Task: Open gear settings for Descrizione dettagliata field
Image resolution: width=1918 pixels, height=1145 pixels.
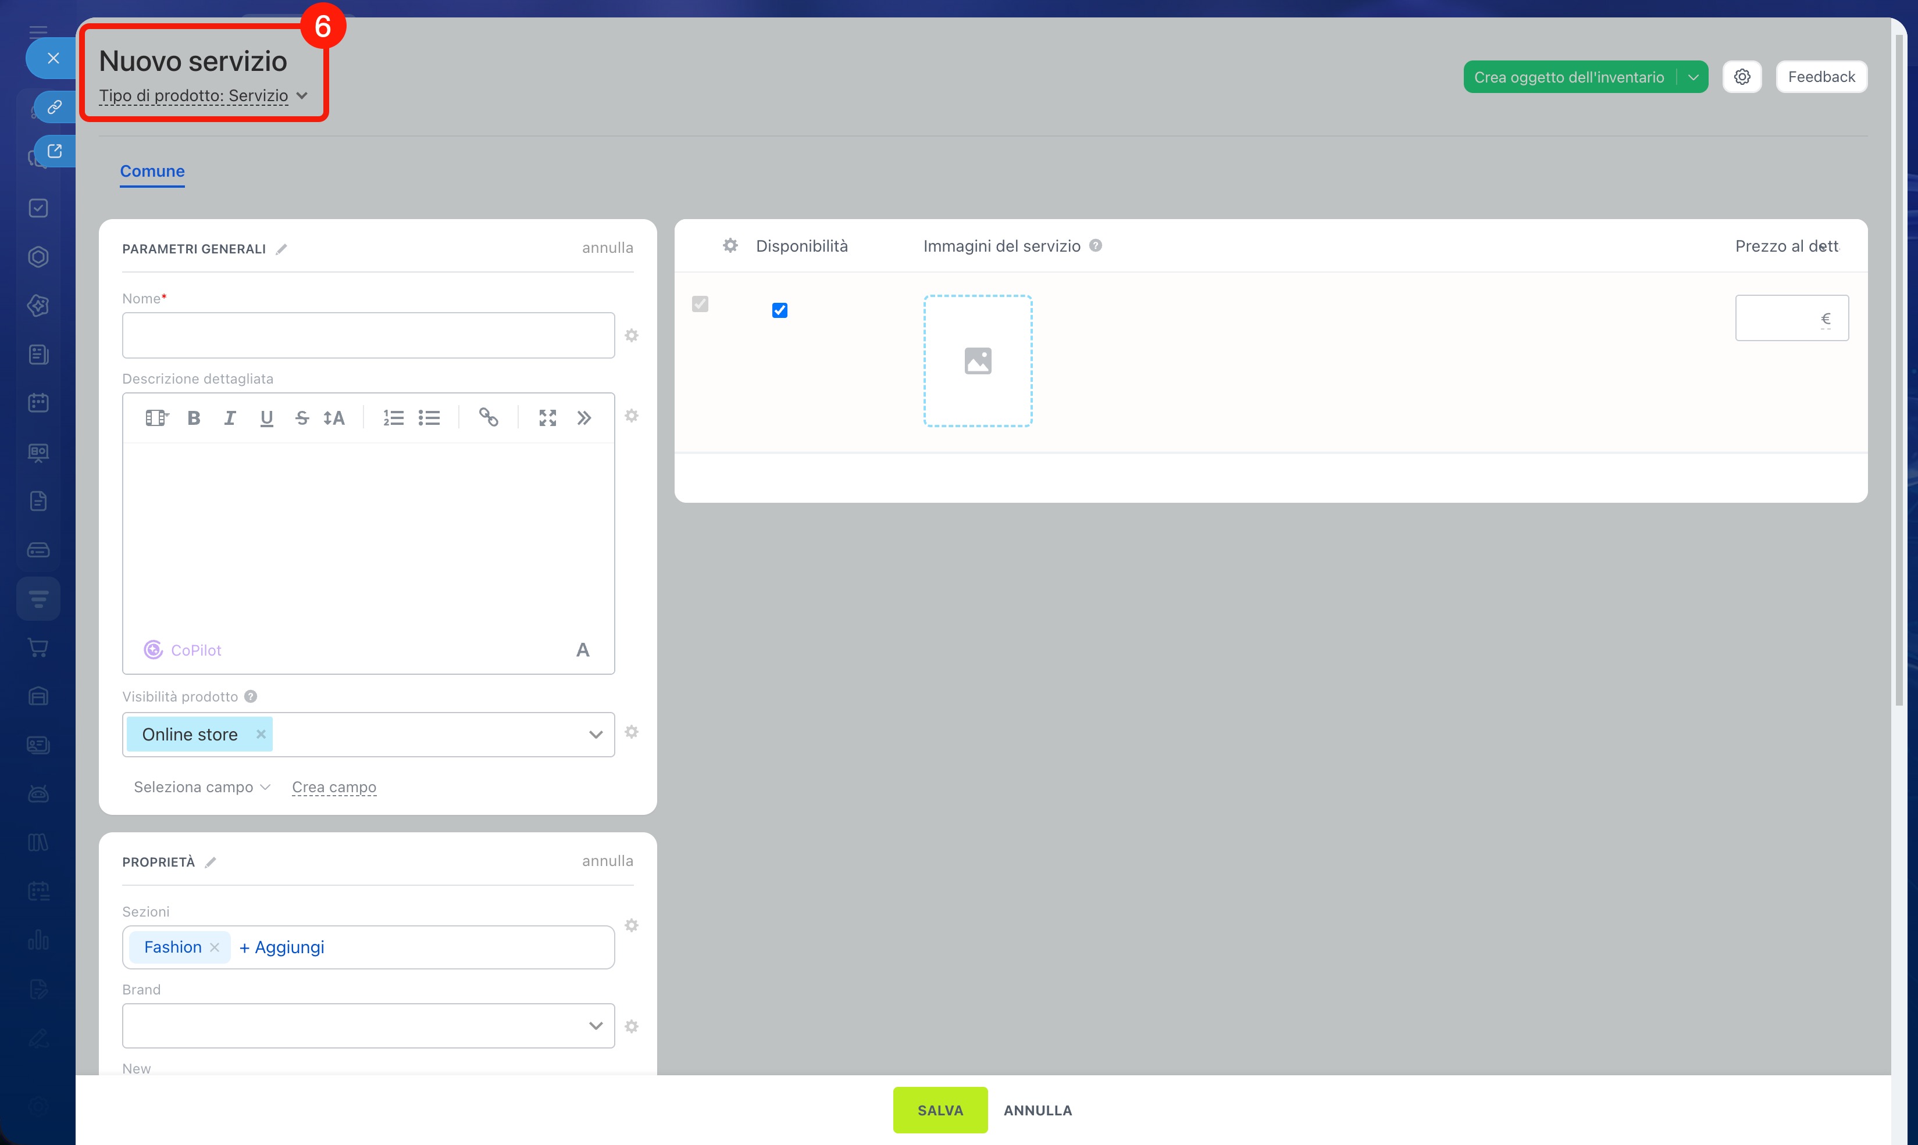Action: coord(632,416)
